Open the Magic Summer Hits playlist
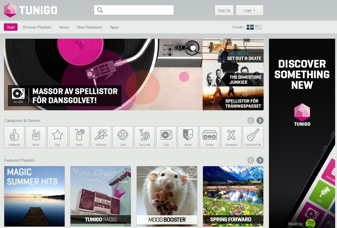Image resolution: width=337 pixels, height=228 pixels. [x=34, y=196]
